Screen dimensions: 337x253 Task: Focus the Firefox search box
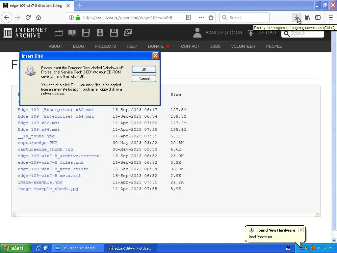(x=245, y=17)
